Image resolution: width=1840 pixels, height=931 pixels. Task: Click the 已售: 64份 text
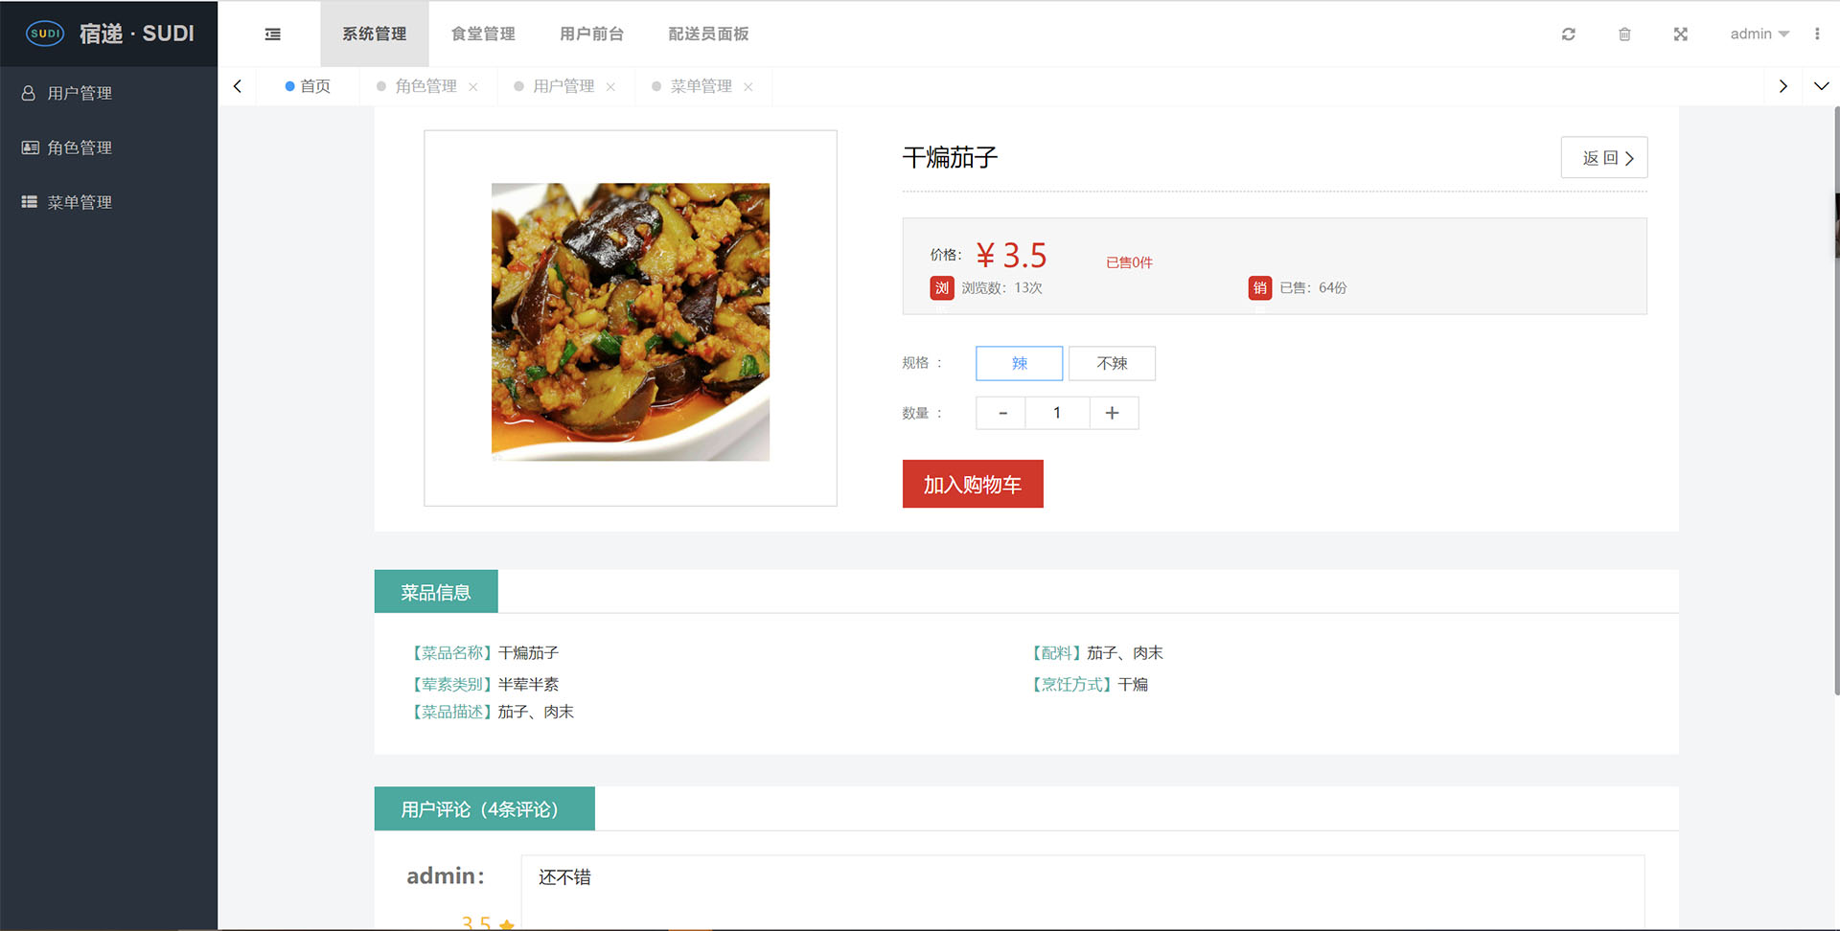point(1313,287)
